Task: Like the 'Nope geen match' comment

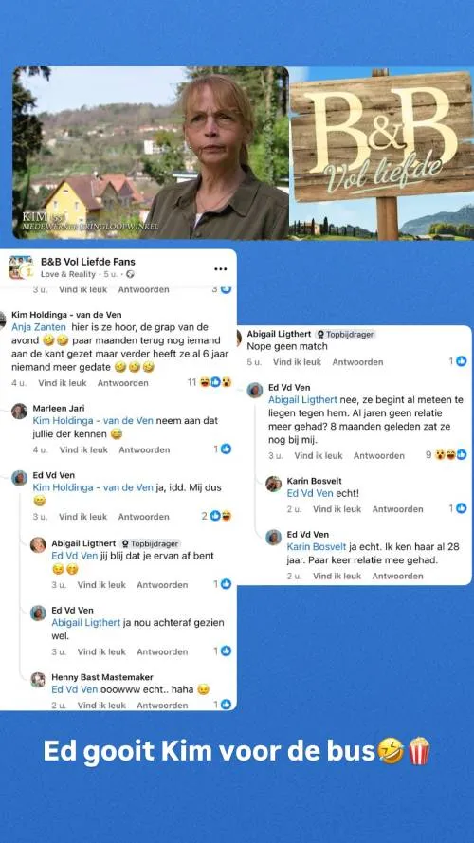Action: tap(297, 362)
